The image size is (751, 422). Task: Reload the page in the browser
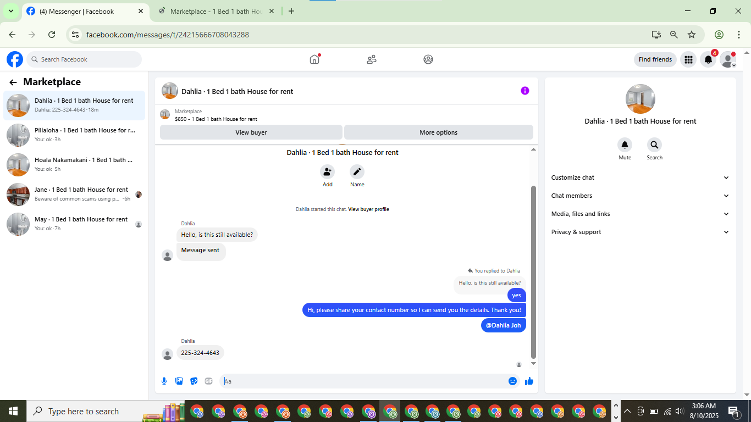coord(52,35)
